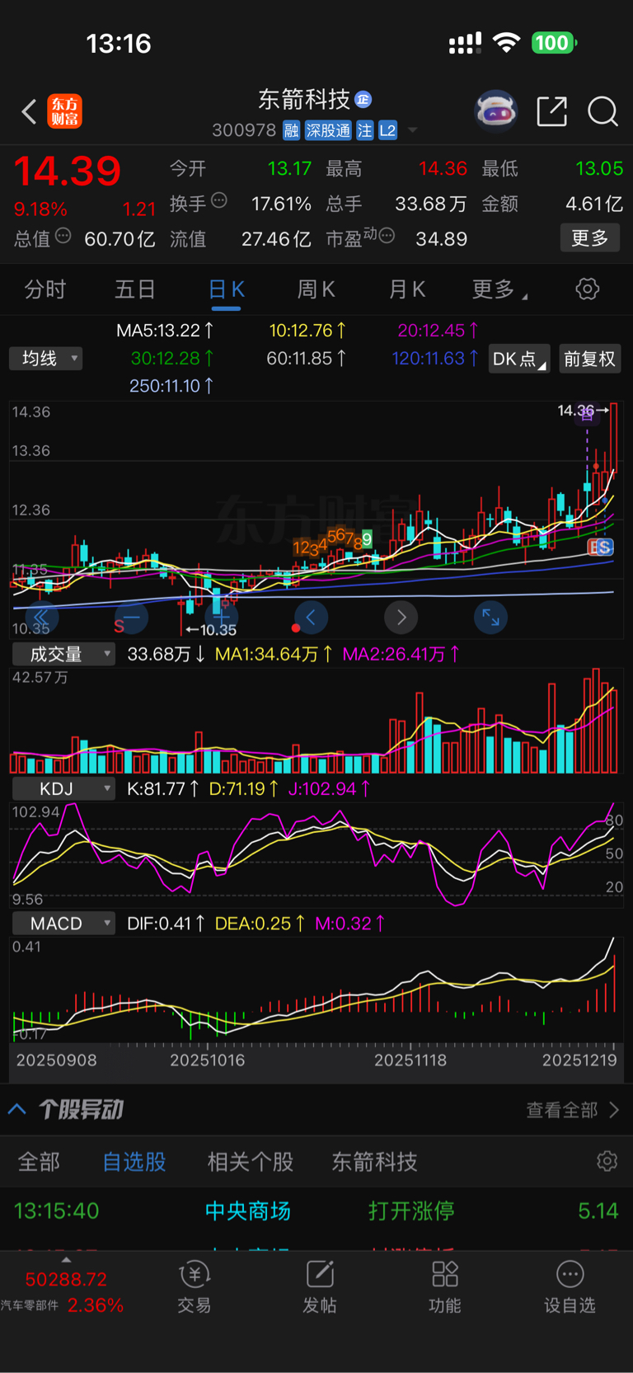Tap 打开涨停 alert text
The height and width of the screenshot is (1373, 633).
411,1211
